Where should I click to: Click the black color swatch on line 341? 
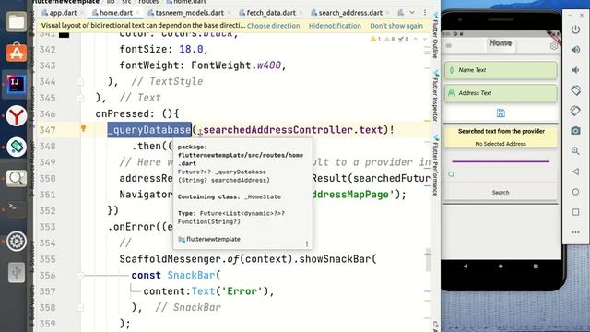64,35
